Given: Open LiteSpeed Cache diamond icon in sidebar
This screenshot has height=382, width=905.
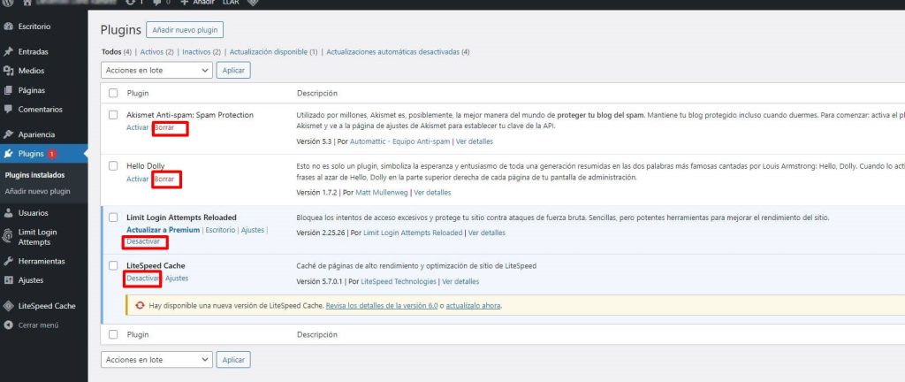Looking at the screenshot, I should coord(8,306).
